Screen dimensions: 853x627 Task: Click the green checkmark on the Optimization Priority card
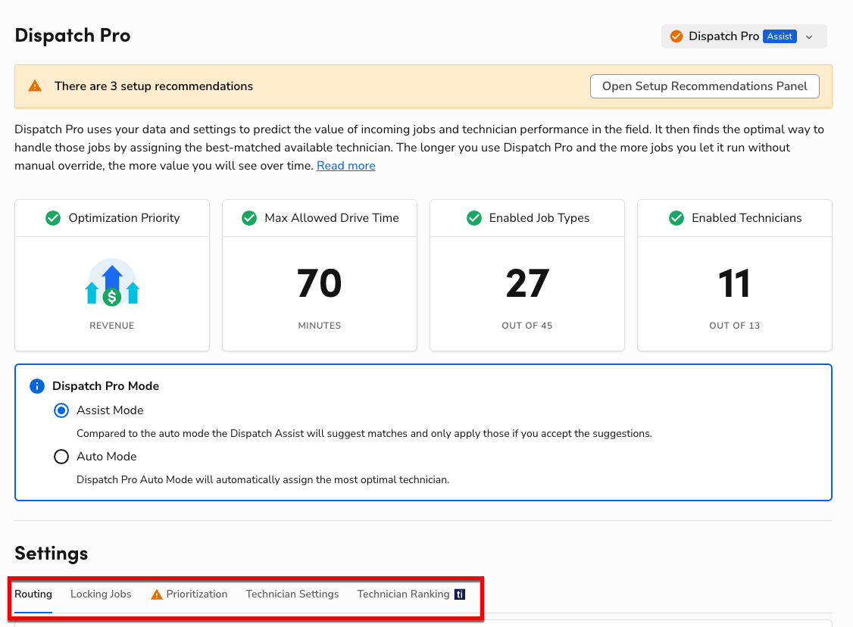coord(52,218)
